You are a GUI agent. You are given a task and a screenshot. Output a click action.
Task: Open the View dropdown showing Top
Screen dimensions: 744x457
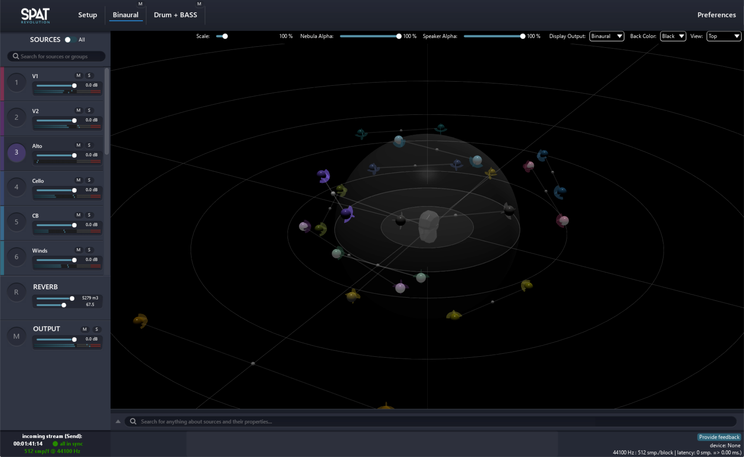tap(723, 36)
